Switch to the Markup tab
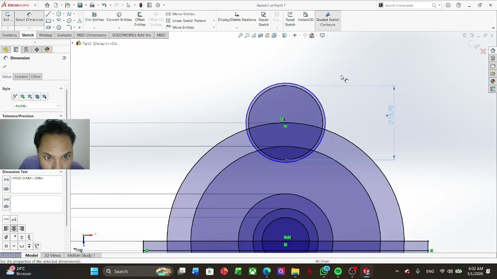497x279 pixels. 45,35
